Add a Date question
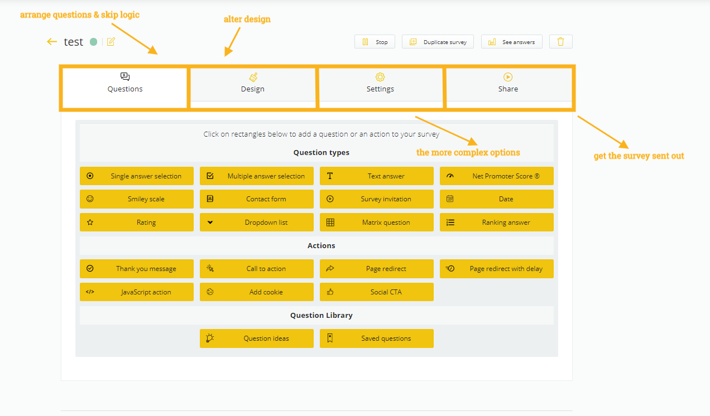Image resolution: width=710 pixels, height=416 pixels. coord(497,199)
